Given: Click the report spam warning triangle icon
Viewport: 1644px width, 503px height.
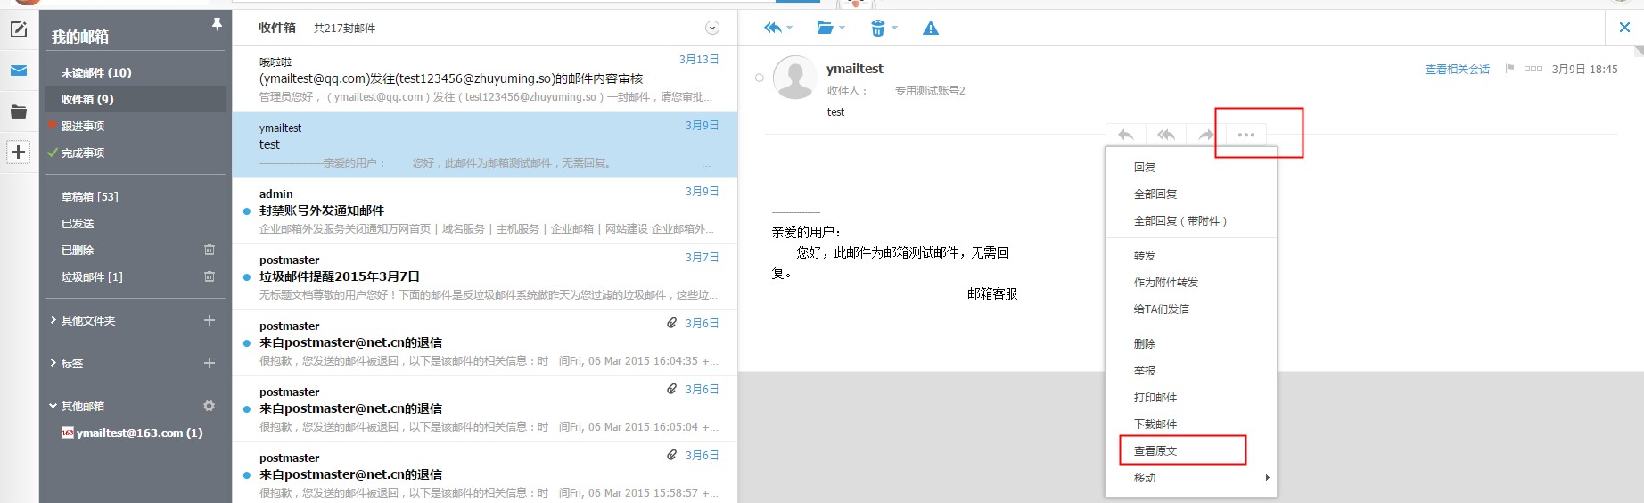Looking at the screenshot, I should coord(931,29).
